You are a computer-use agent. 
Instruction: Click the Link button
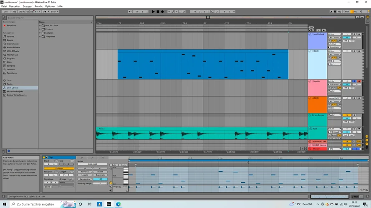(x=6, y=12)
